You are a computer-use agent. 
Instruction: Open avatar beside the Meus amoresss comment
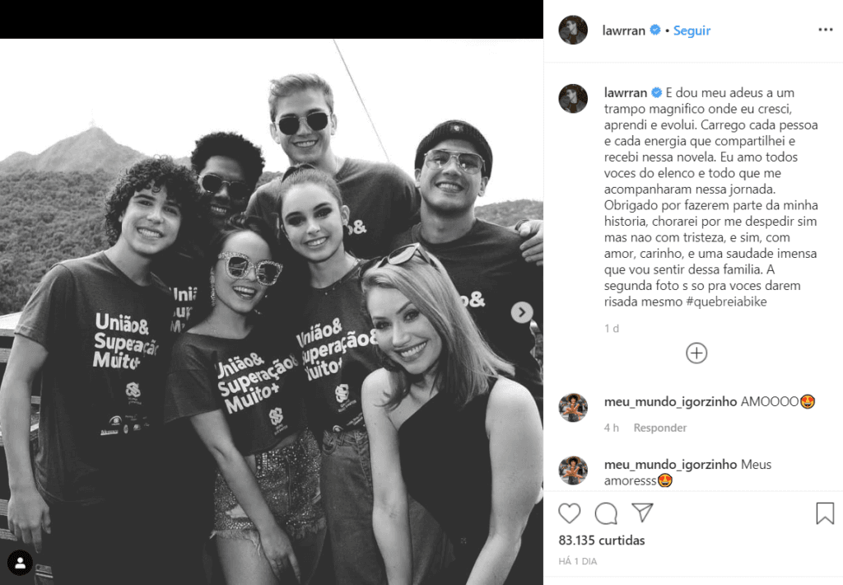(573, 470)
